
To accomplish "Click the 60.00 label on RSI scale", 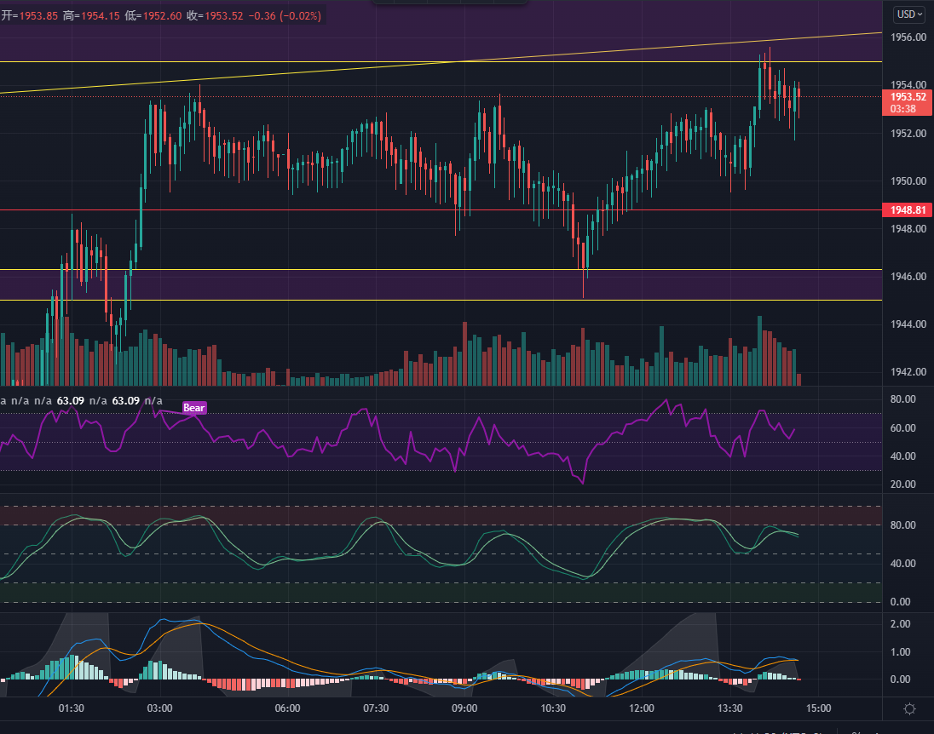I will tap(903, 428).
